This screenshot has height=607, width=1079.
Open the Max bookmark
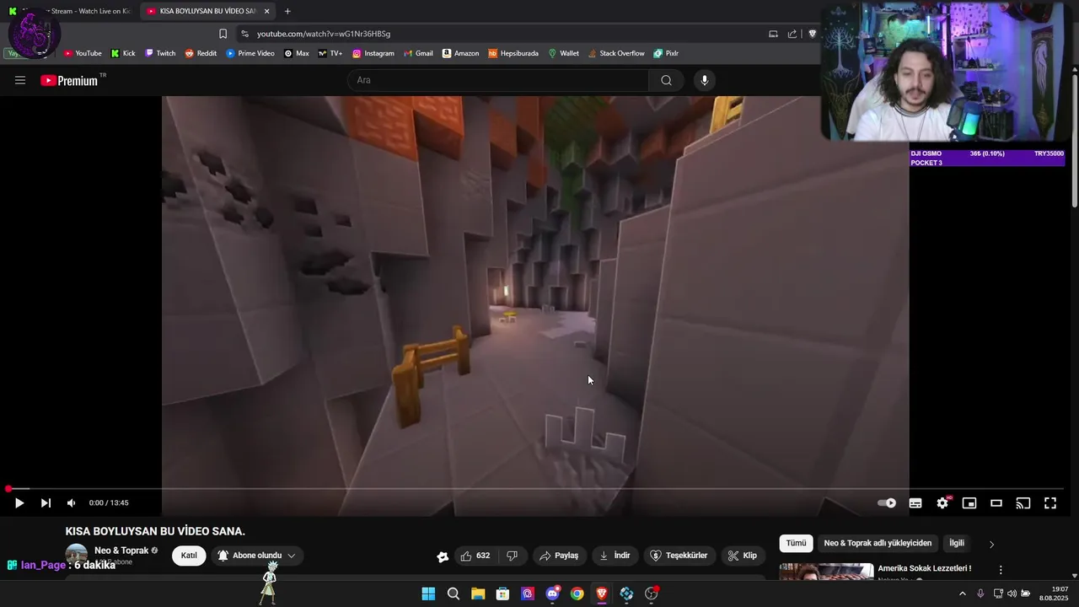click(297, 53)
